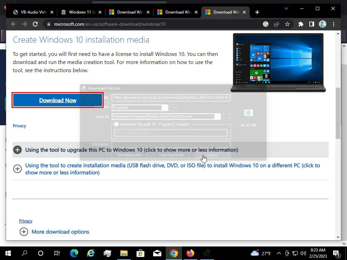Open Task View on taskbar
Viewport: 347px width, 260px height.
click(x=57, y=253)
